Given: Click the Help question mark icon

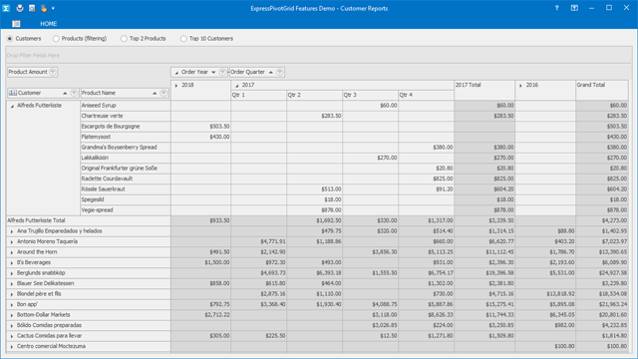Looking at the screenshot, I should (x=556, y=8).
